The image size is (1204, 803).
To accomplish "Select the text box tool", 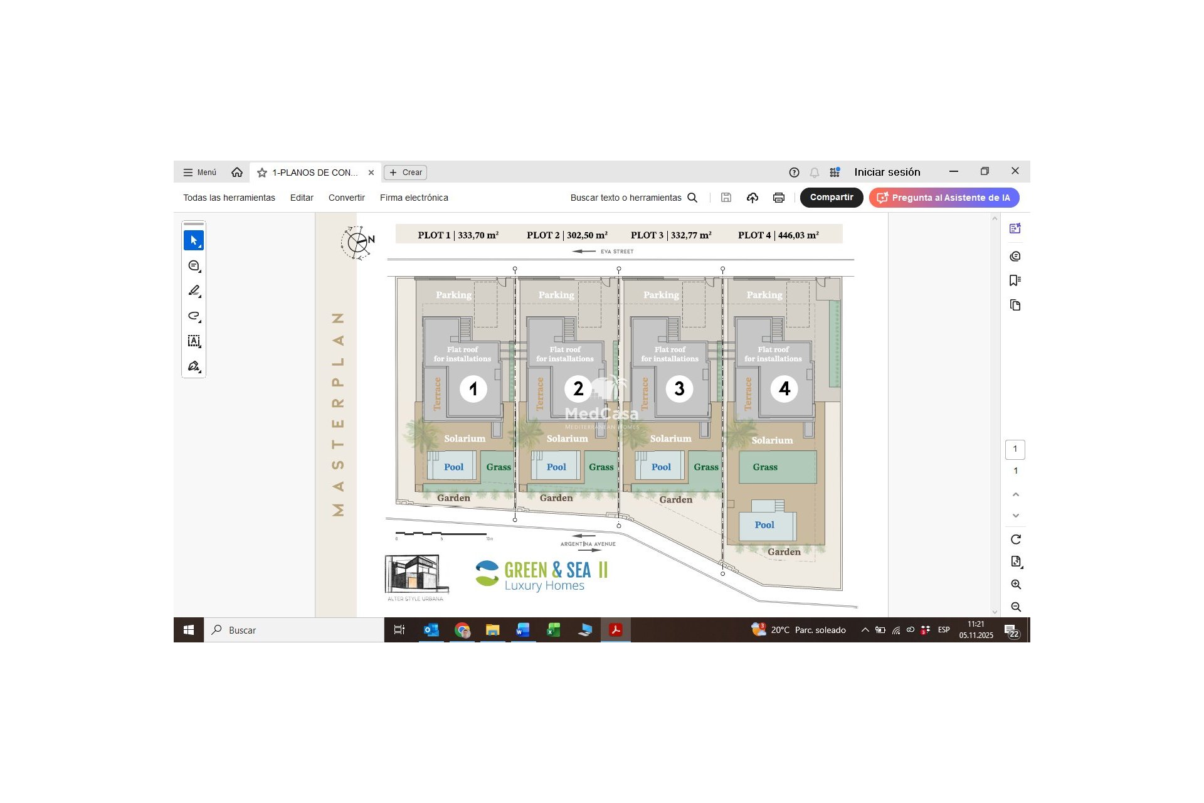I will [x=193, y=341].
